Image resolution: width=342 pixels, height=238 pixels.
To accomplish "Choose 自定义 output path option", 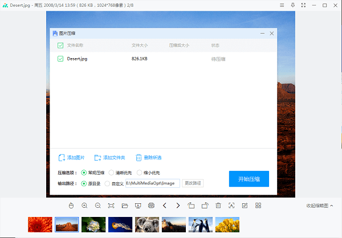I will point(107,183).
